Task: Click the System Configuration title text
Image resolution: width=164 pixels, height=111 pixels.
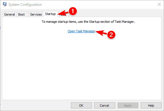Action: click(25, 5)
